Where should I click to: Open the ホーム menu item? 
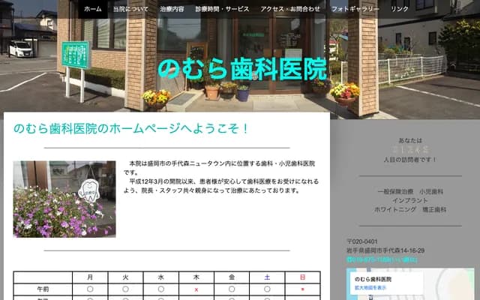tap(93, 9)
